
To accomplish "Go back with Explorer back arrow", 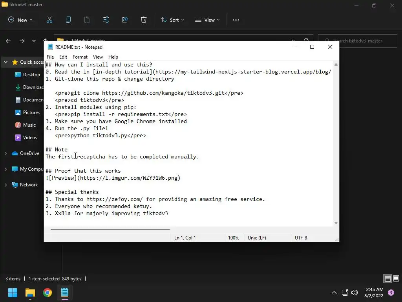I will coord(8,41).
